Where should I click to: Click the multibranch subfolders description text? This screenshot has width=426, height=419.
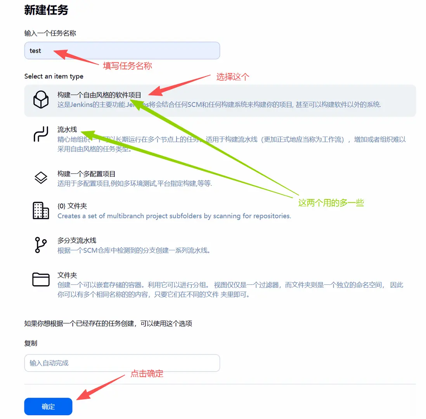[174, 216]
